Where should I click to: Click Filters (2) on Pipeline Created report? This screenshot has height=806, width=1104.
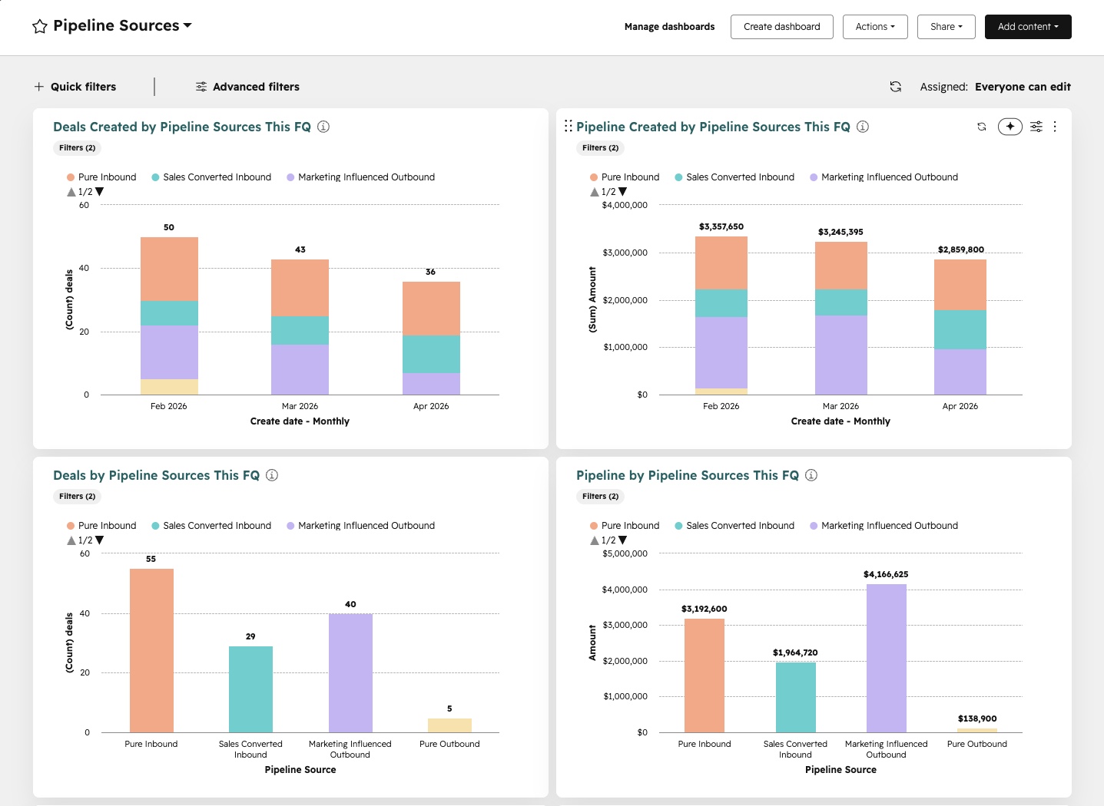coord(601,148)
